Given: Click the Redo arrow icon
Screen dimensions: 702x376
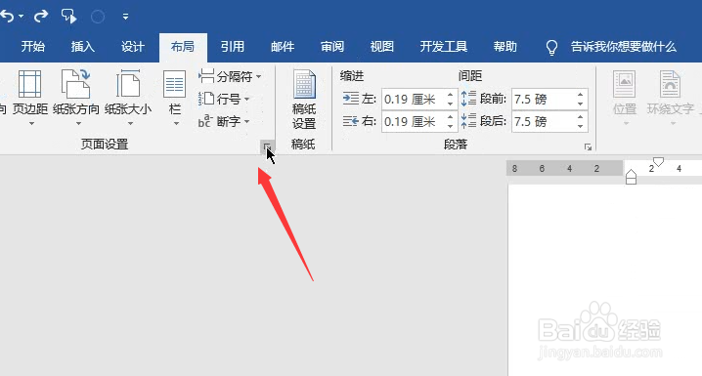Looking at the screenshot, I should tap(41, 17).
